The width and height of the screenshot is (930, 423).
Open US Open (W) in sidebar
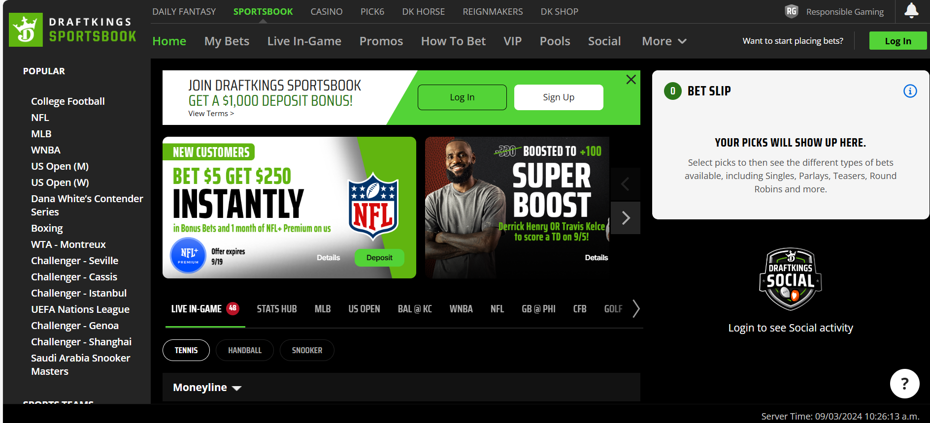[60, 182]
